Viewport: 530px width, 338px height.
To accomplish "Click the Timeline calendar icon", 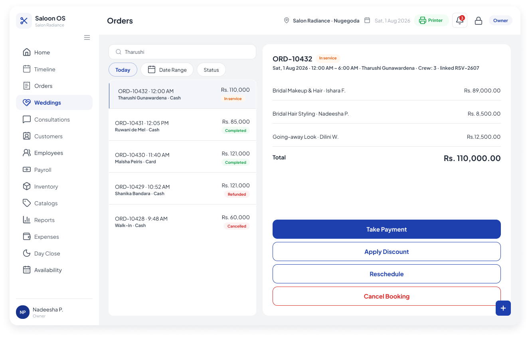I will point(27,69).
